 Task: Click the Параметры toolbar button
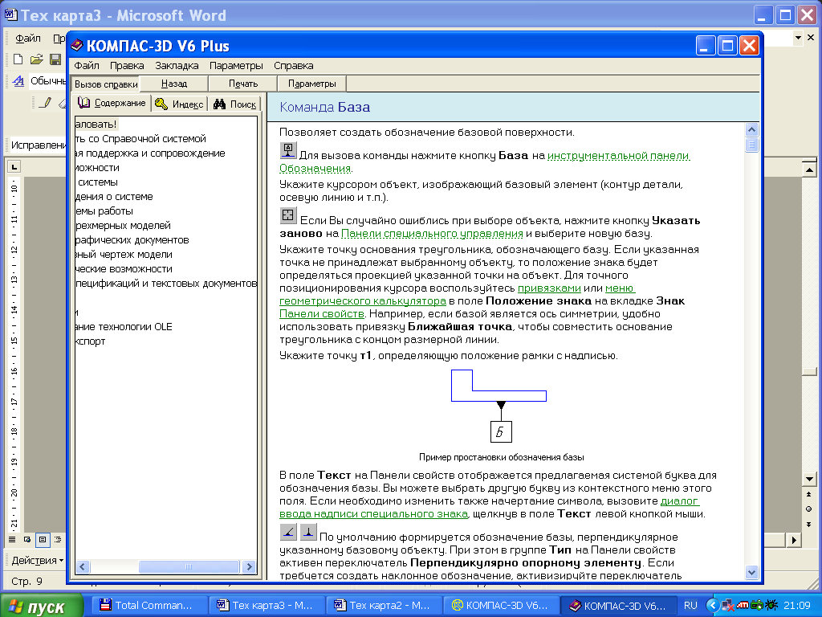pos(312,84)
